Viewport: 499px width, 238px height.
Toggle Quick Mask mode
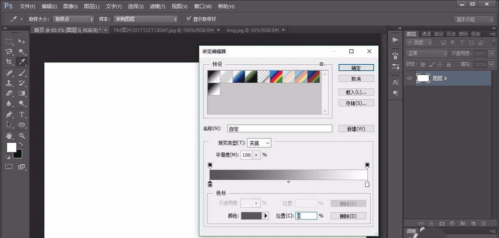(x=9, y=166)
